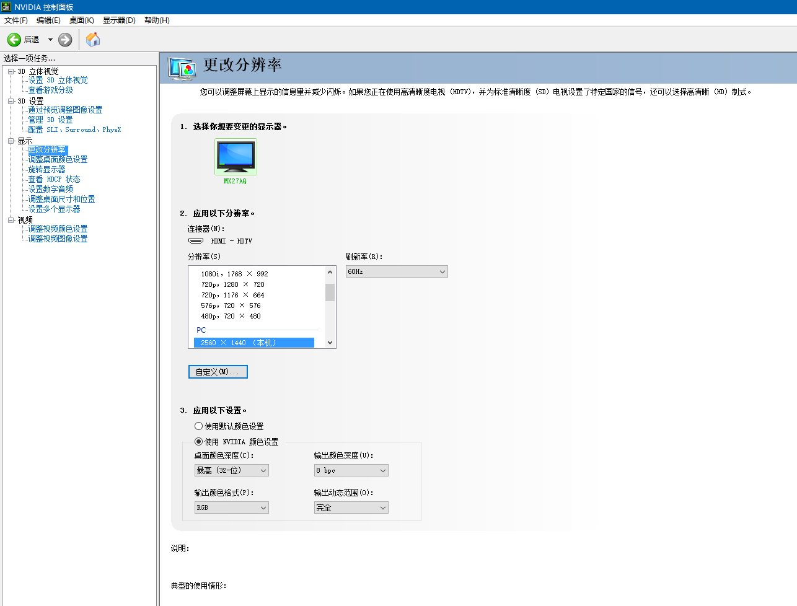Click the NVIDIA Control Panel title icon
The height and width of the screenshot is (606, 797).
click(x=6, y=7)
